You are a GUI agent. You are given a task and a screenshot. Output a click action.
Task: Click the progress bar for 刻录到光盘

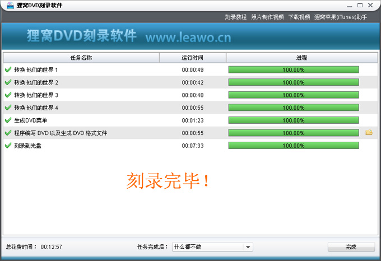294,146
